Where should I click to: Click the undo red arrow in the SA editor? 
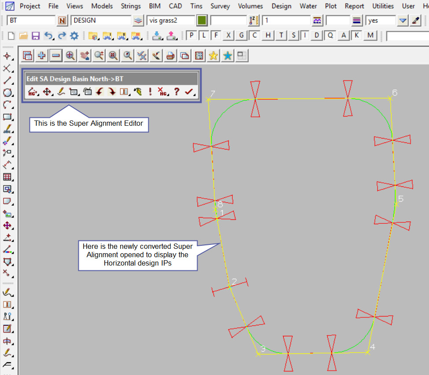pyautogui.click(x=99, y=91)
